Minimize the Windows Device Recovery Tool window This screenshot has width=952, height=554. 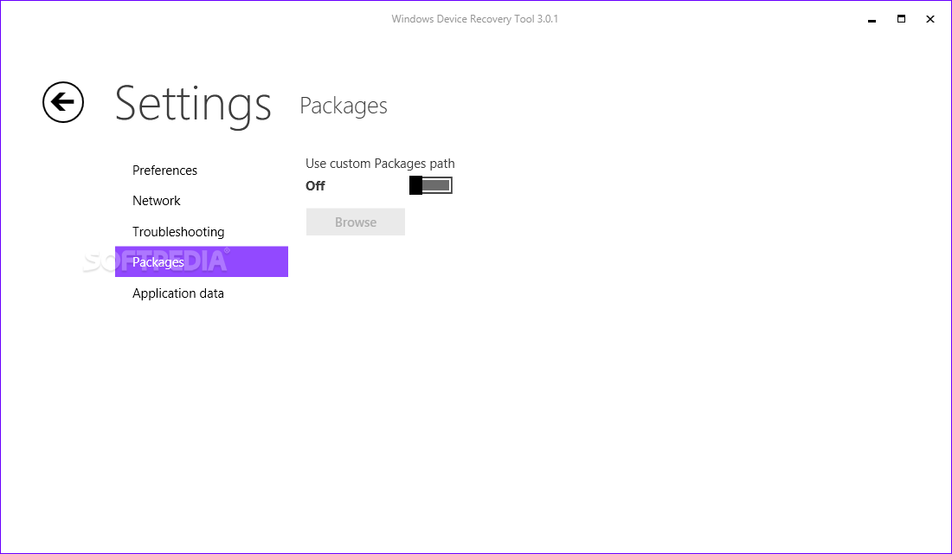(x=872, y=19)
